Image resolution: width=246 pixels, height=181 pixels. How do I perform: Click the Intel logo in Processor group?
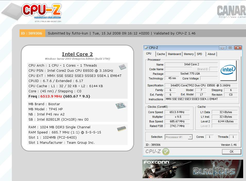point(228,70)
